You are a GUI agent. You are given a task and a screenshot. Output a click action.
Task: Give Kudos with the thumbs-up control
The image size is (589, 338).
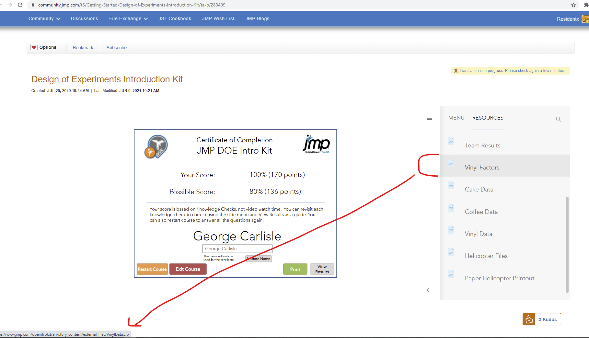click(529, 319)
